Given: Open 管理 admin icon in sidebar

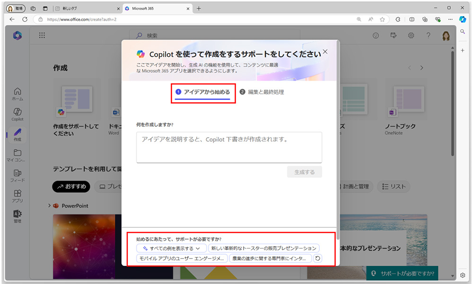Looking at the screenshot, I should coord(18,216).
